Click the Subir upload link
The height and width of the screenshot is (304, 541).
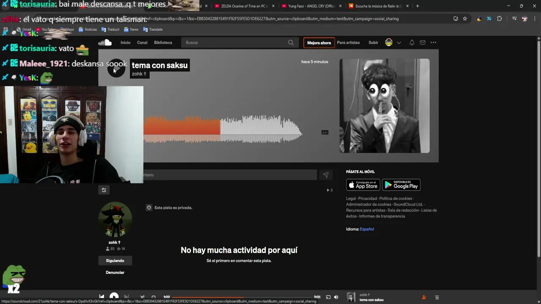pyautogui.click(x=373, y=43)
